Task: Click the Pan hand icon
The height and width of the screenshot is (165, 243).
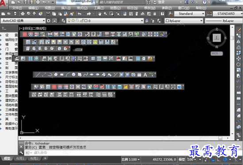Action: tap(100, 14)
